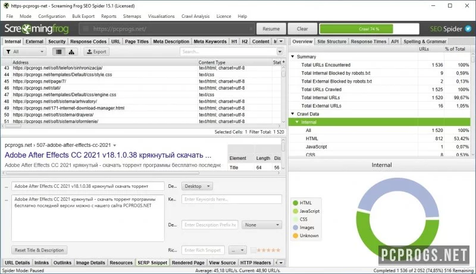Click the Search field above the table
The width and height of the screenshot is (476, 274).
coord(228,52)
